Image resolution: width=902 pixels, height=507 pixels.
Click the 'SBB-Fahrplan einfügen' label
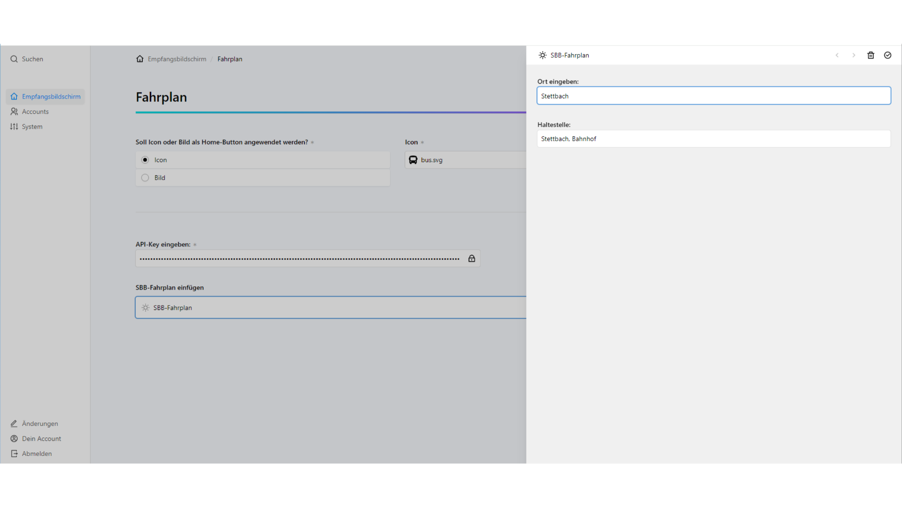170,288
